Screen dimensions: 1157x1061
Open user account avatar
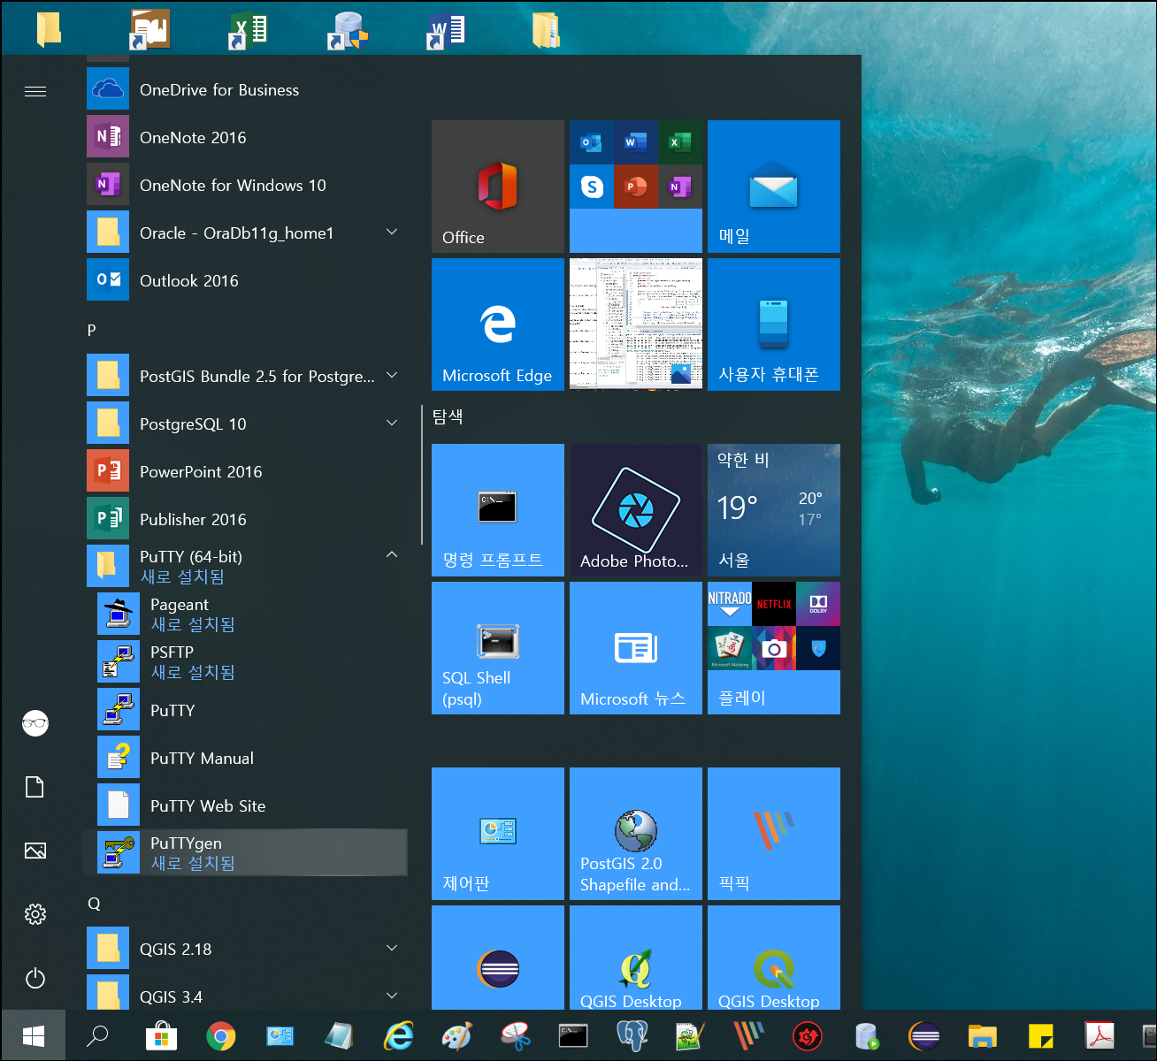coord(35,723)
